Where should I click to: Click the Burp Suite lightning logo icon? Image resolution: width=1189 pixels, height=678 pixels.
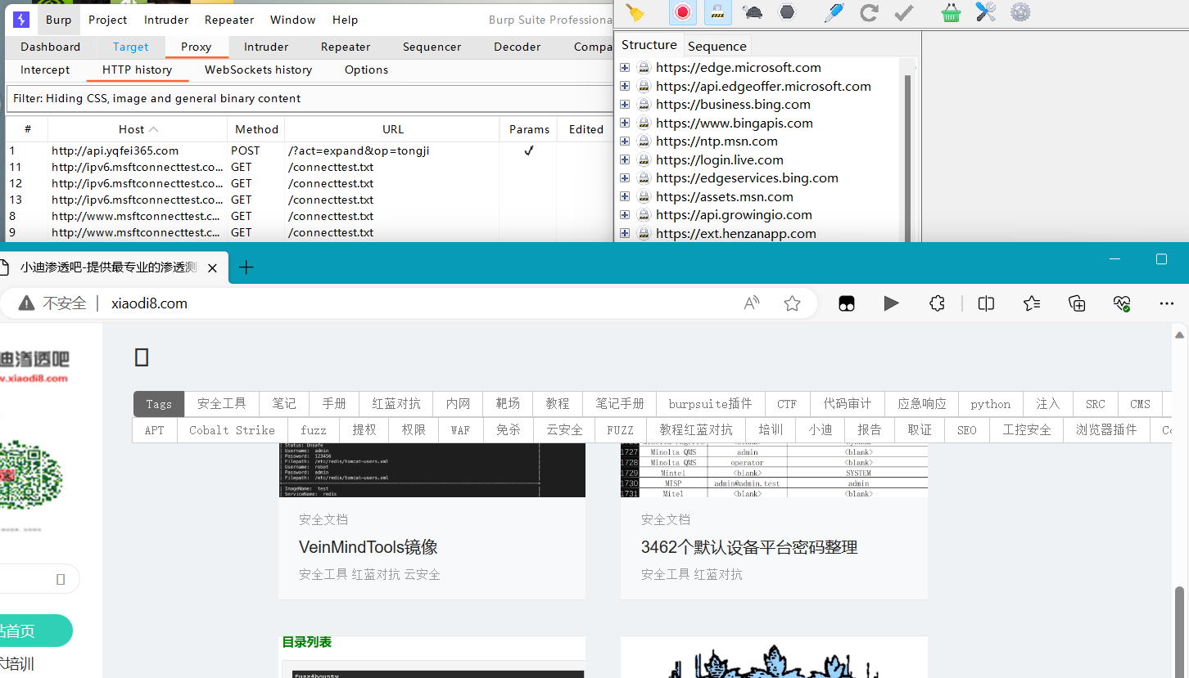click(21, 20)
